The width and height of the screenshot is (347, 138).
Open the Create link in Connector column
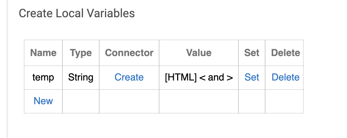coord(129,77)
